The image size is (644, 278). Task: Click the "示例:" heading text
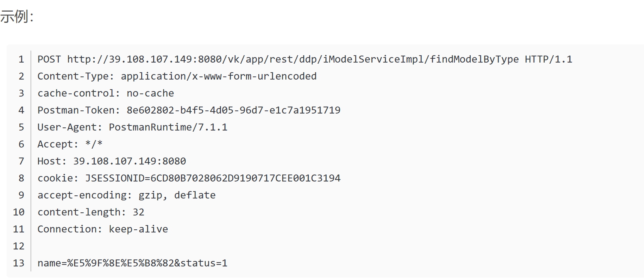(x=17, y=17)
